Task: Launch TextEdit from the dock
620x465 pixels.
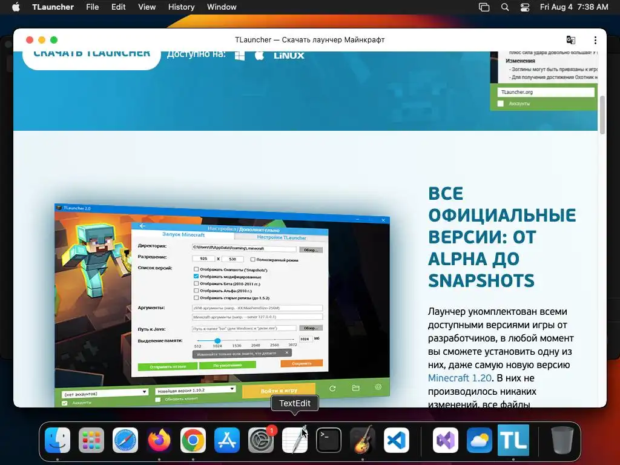Action: [295, 440]
